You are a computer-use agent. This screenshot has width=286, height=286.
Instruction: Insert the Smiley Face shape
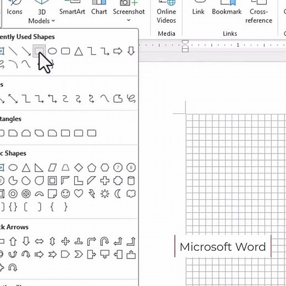65,194
